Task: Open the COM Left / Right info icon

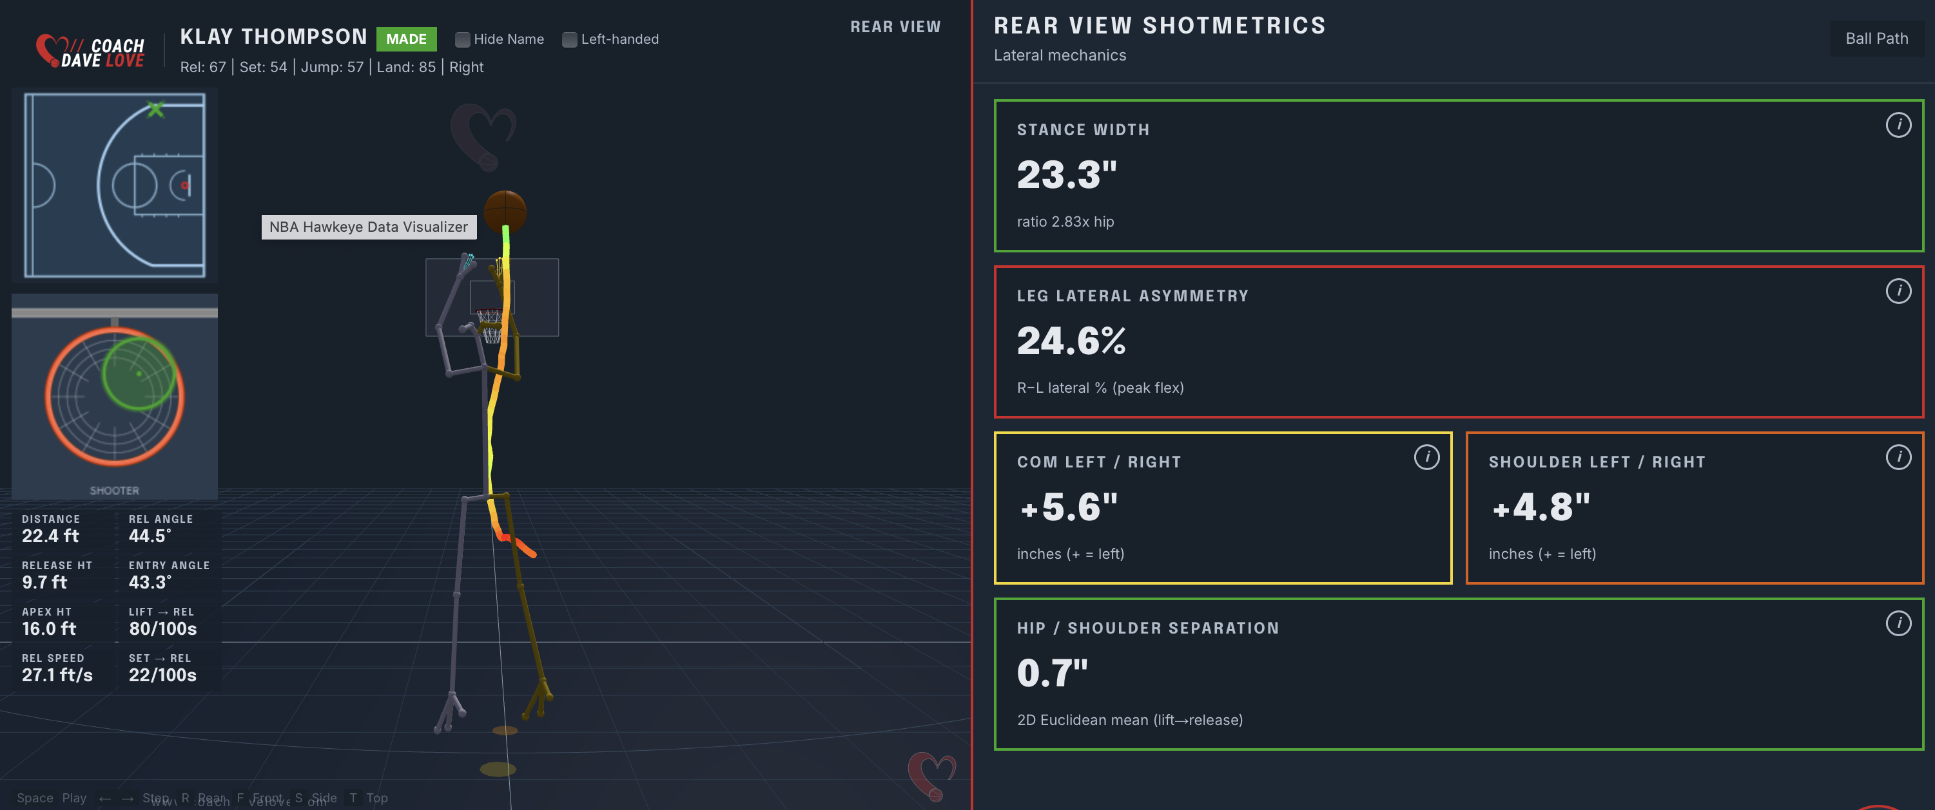Action: (1426, 457)
